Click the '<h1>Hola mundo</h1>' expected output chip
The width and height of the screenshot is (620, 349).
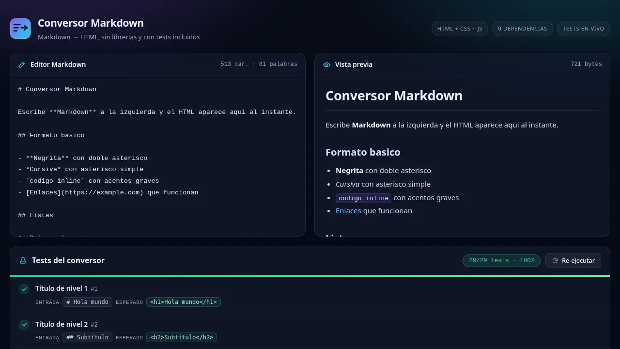tap(184, 302)
